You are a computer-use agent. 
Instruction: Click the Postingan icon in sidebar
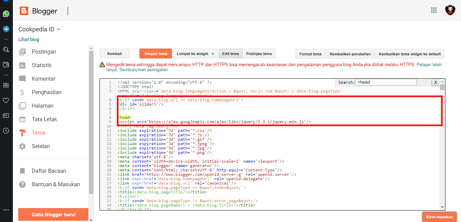22,52
